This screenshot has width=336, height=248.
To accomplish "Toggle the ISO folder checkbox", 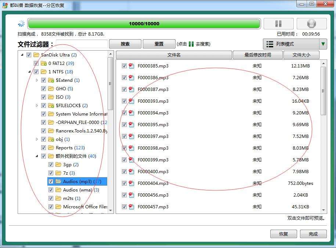I will pyautogui.click(x=43, y=97).
